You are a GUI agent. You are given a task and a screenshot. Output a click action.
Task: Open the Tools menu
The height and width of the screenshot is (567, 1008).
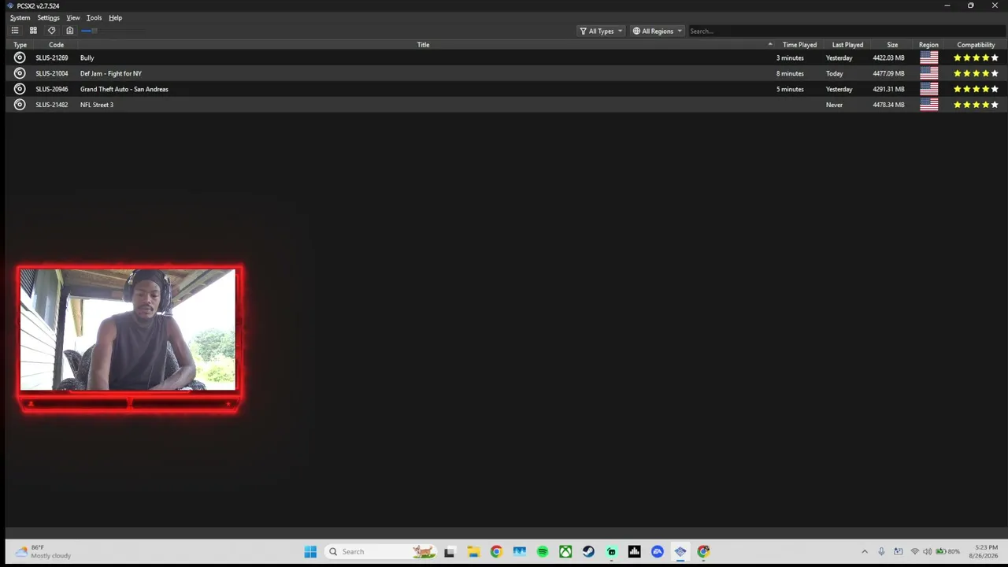[94, 17]
